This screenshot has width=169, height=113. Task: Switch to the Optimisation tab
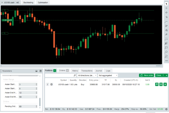coord(43,3)
